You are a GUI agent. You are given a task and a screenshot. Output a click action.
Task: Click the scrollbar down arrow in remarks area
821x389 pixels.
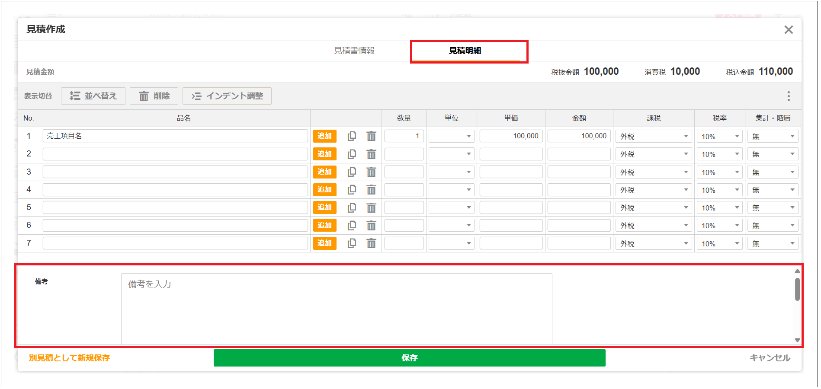click(797, 340)
